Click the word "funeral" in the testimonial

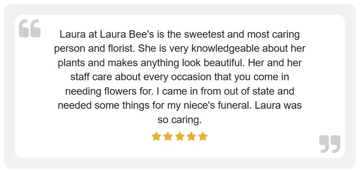pos(233,105)
